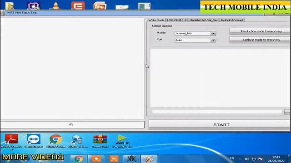Click the orange camera taskbar icon

pyautogui.click(x=114, y=159)
